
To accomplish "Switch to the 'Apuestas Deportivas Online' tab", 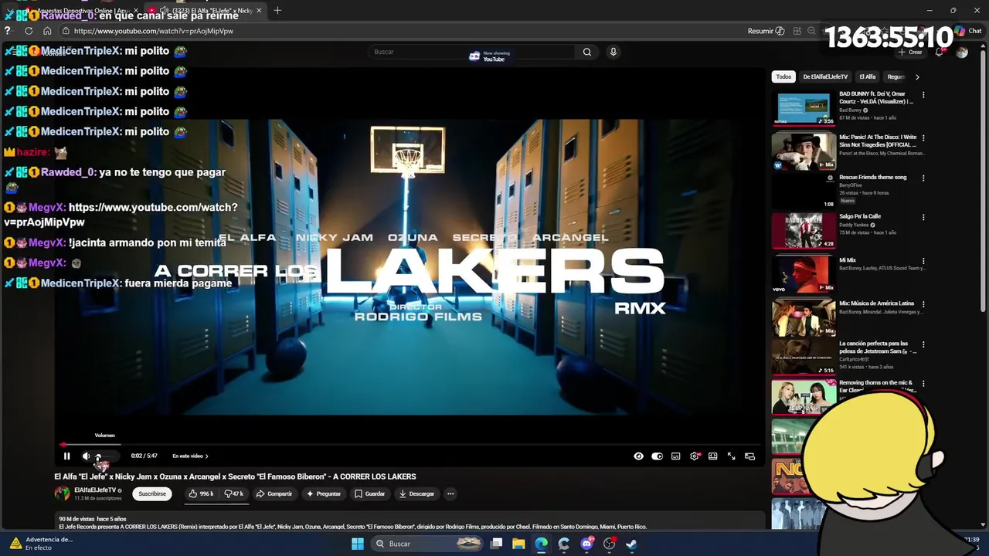I will pos(81,11).
